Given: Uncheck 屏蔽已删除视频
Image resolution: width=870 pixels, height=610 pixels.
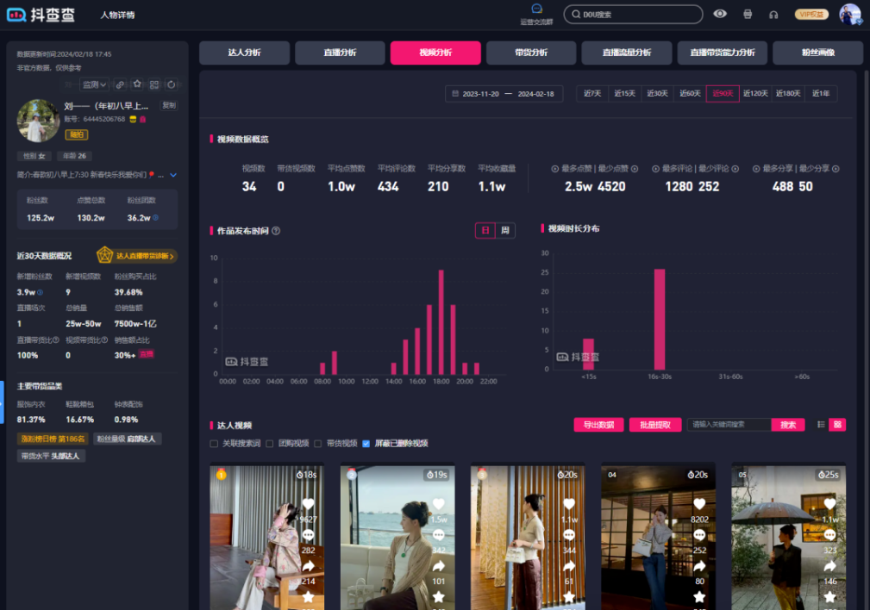Looking at the screenshot, I should click(x=366, y=443).
